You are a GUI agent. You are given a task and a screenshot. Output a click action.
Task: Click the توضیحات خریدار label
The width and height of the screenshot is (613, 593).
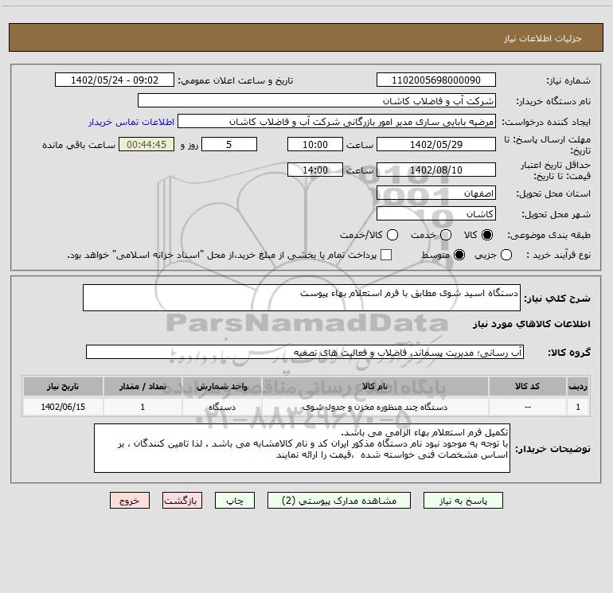552,449
